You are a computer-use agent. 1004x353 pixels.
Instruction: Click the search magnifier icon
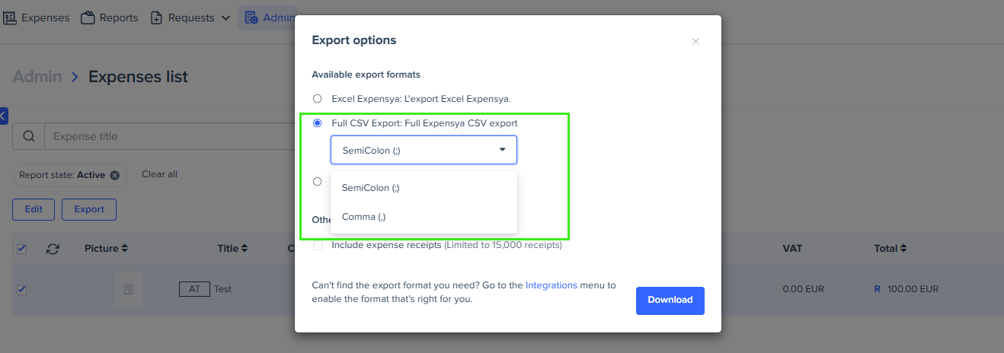pyautogui.click(x=29, y=137)
